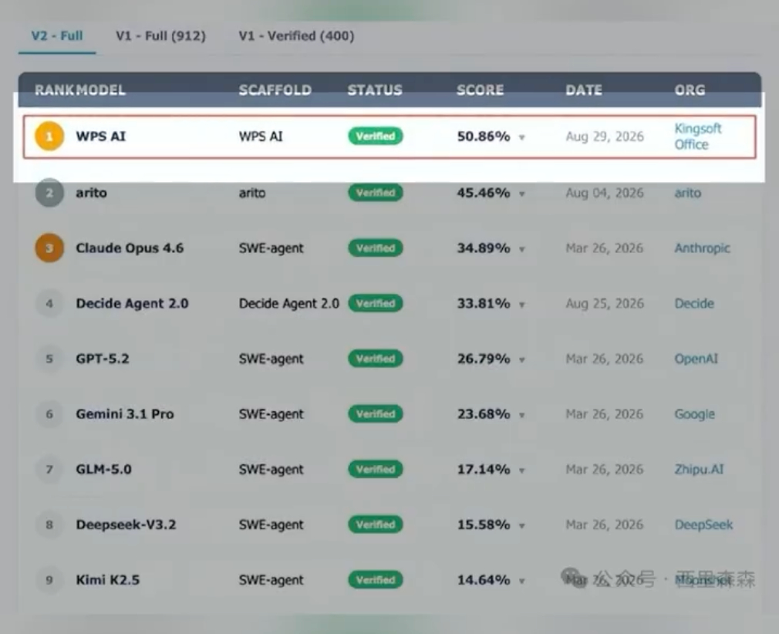Click the MODEL column header
This screenshot has height=634, width=779.
coord(101,90)
